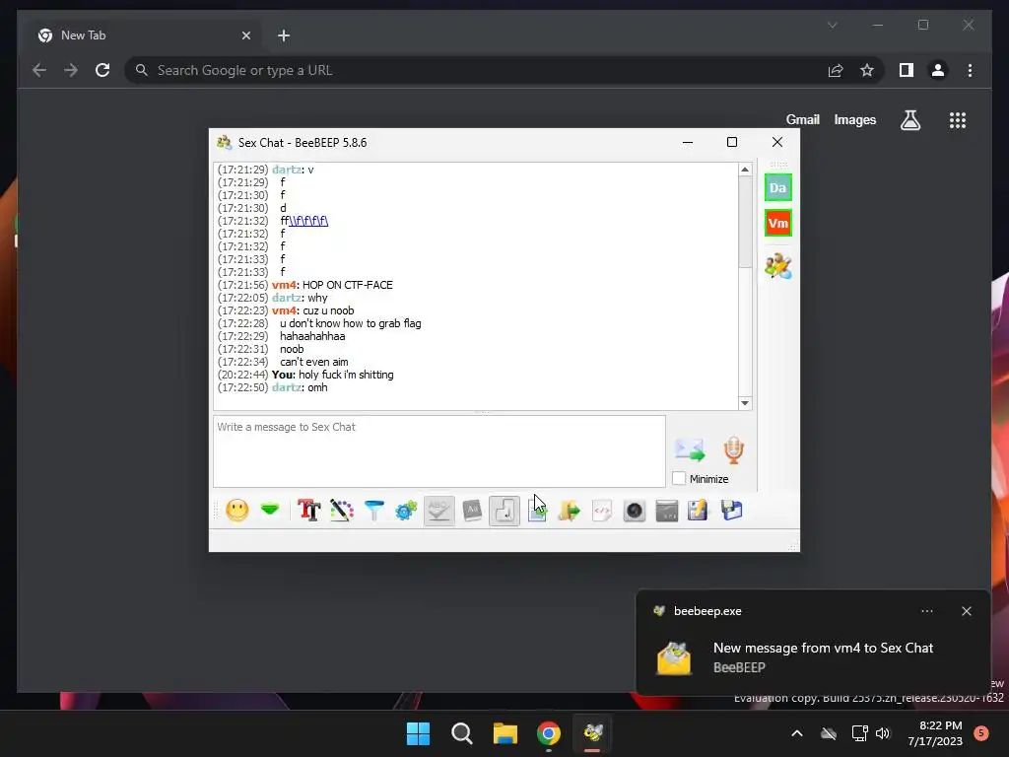The width and height of the screenshot is (1009, 757).
Task: Open Google apps grid
Action: pyautogui.click(x=958, y=119)
